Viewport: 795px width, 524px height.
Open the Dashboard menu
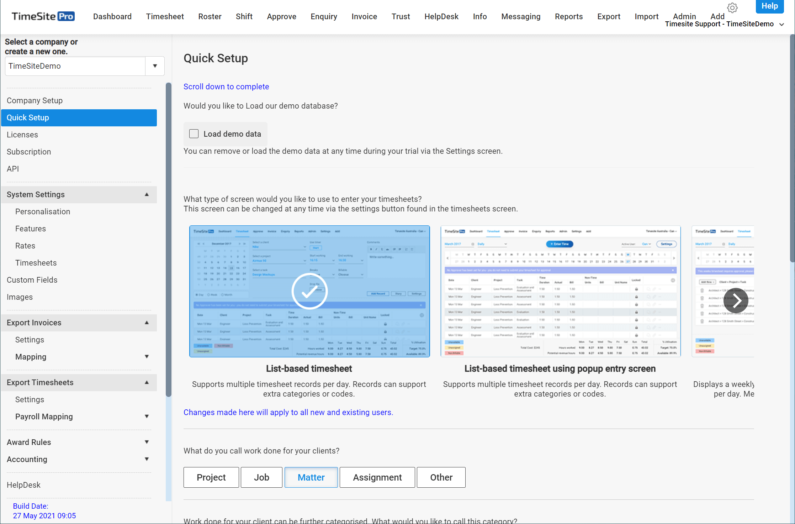coord(112,16)
